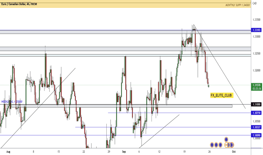Click the 19 date label on time axis
The width and height of the screenshot is (263, 155).
[184, 152]
